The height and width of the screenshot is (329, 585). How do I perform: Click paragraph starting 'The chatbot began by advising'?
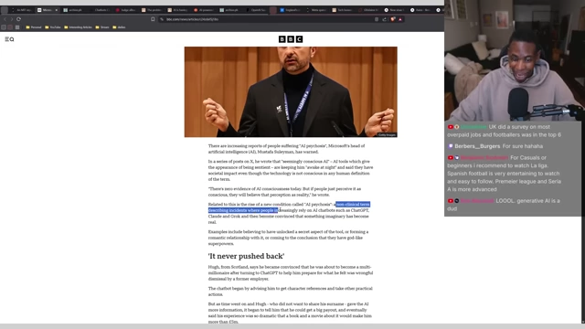click(291, 292)
